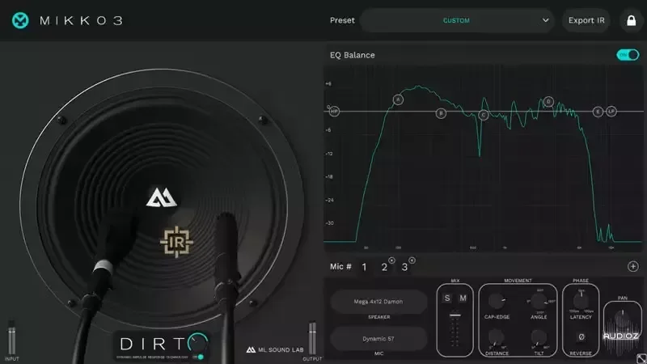Click the Cap-Edge knob
The height and width of the screenshot is (364, 647).
point(497,301)
